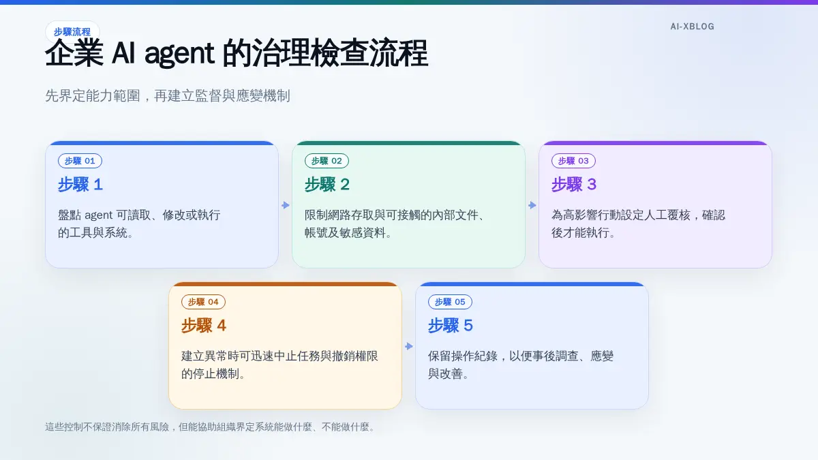Click the 步驟 04 badge
The width and height of the screenshot is (818, 460).
[203, 302]
